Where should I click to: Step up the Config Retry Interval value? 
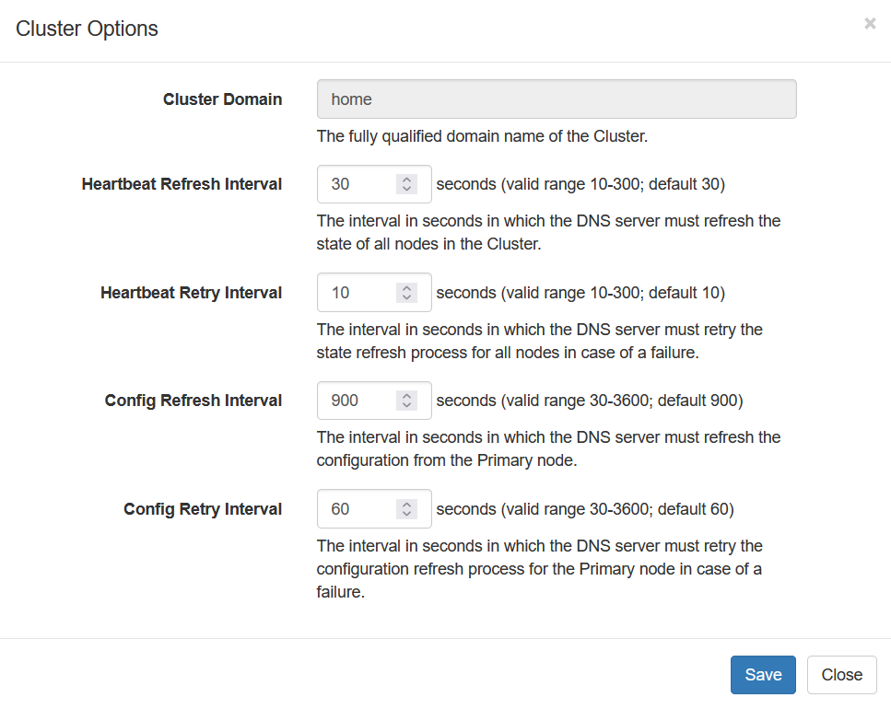coord(406,505)
